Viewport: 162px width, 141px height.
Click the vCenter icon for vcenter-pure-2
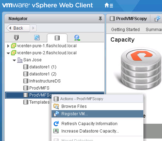pyautogui.click(x=13, y=53)
